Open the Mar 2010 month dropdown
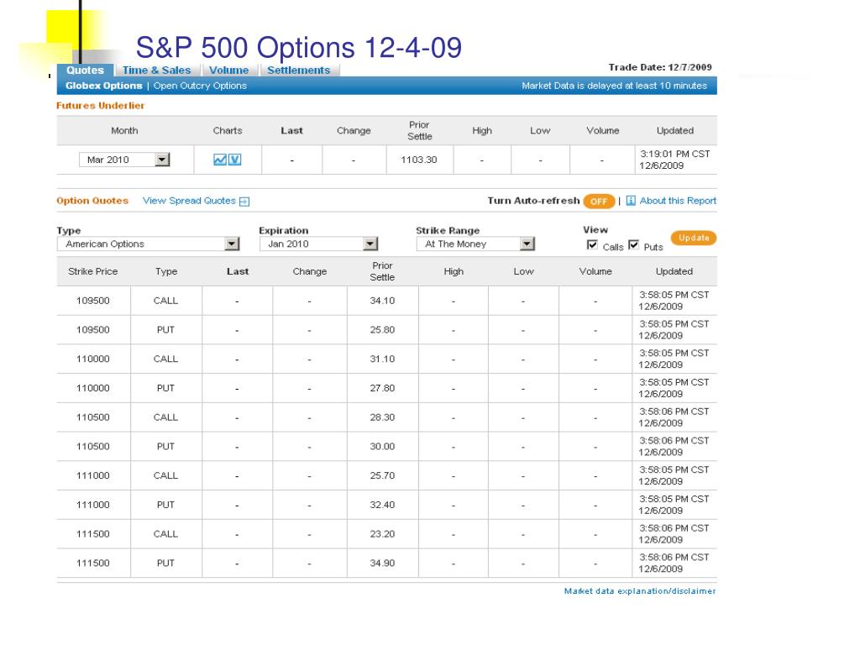Screen dimensions: 860x645 pos(124,160)
